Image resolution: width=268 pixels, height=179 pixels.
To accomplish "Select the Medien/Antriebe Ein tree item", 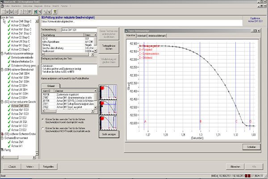I will pos(22,61).
